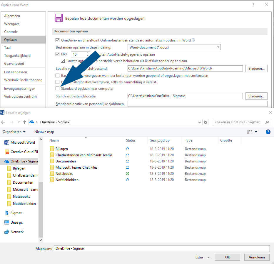Select Notitieblokken folder in the navigation tree
Screen dimensions: 274x264
(22, 204)
